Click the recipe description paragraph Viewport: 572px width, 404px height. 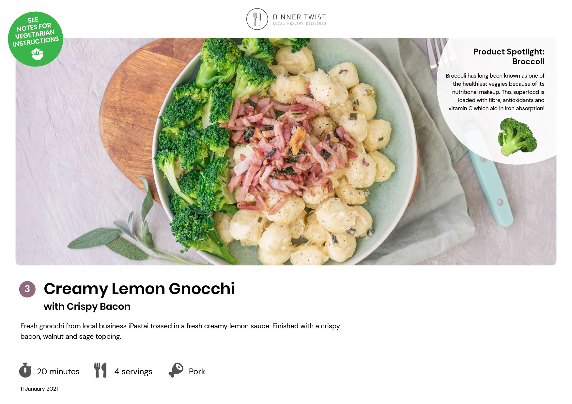click(x=180, y=331)
